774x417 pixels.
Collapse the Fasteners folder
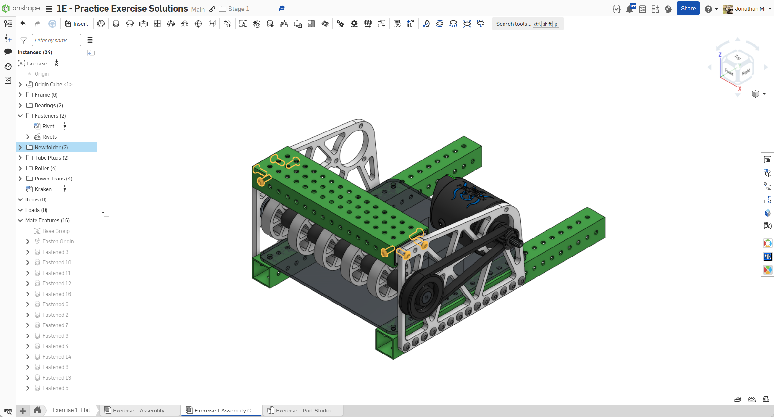point(20,116)
